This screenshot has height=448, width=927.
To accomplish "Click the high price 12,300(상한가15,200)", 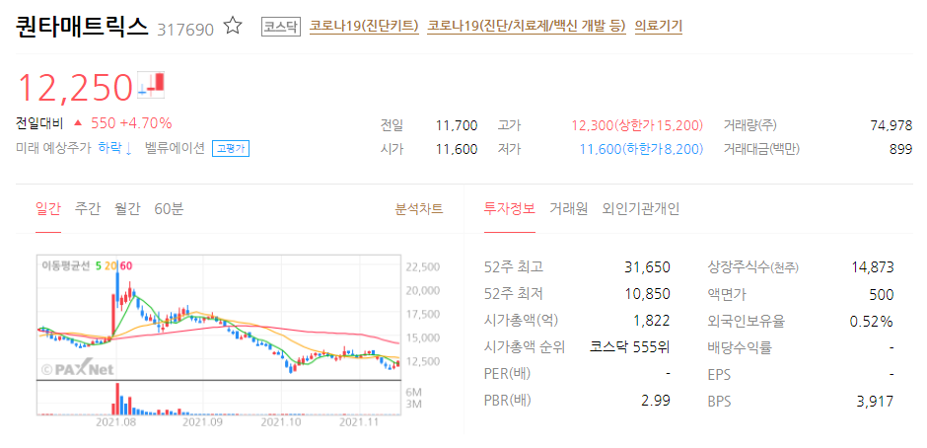I will click(x=637, y=125).
